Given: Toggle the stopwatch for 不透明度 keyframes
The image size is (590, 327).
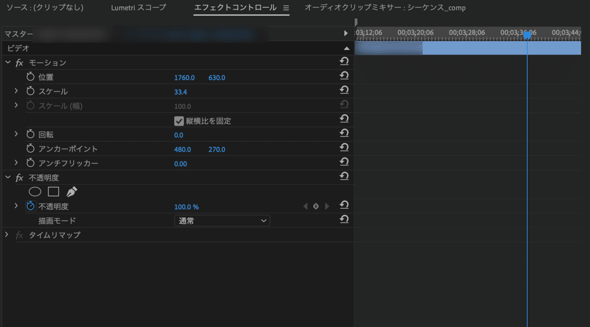Looking at the screenshot, I should click(x=30, y=206).
